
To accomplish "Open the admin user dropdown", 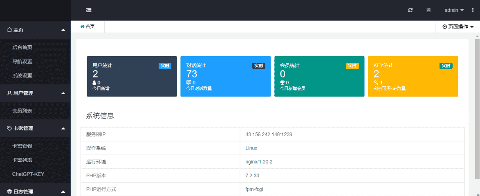I will tap(454, 10).
